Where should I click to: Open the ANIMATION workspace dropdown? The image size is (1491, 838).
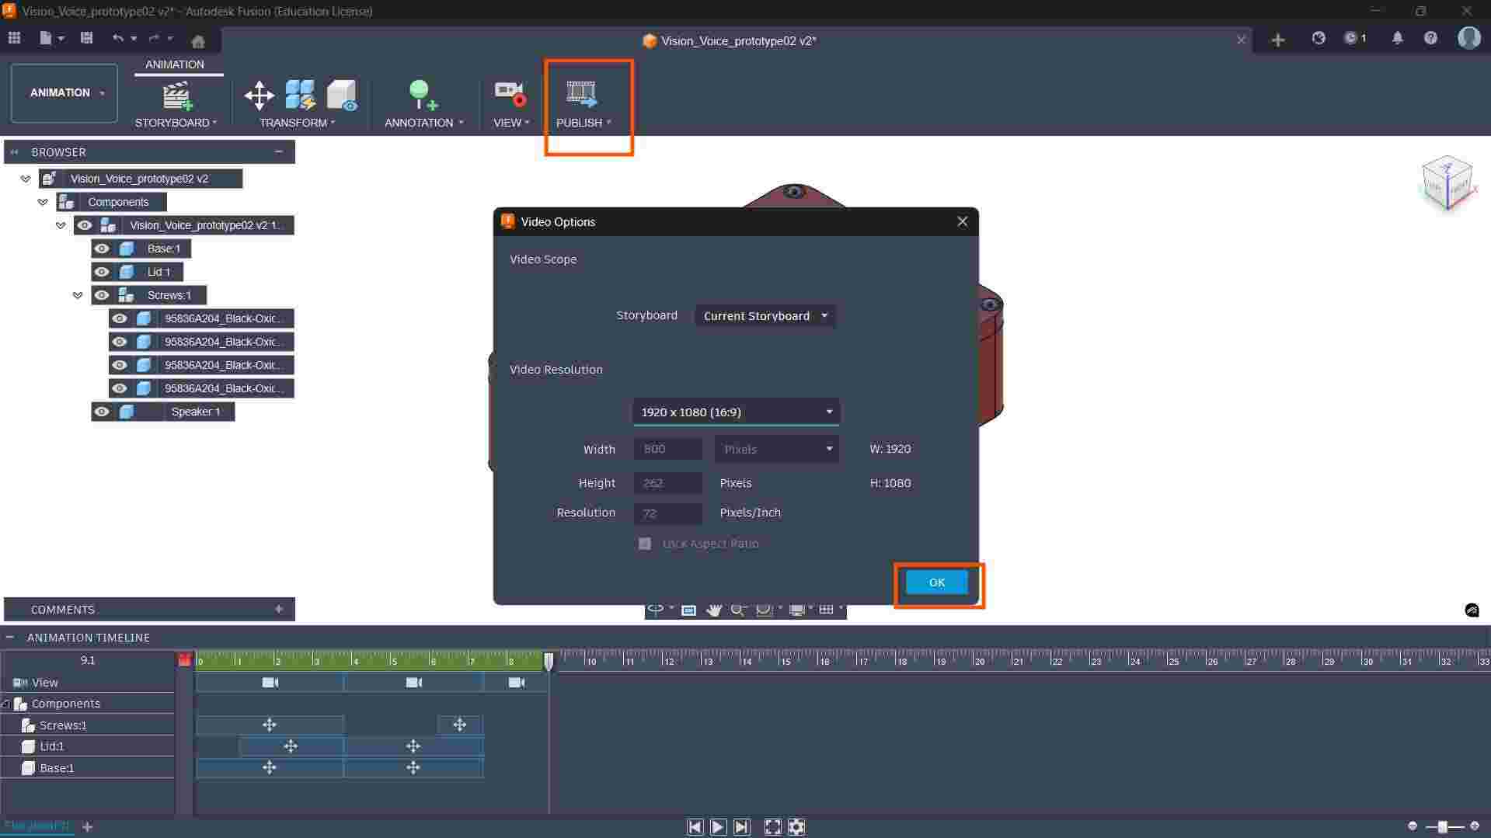click(x=64, y=93)
